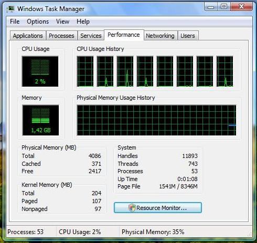
Task: Click the Physical Memory Usage History graph
Action: (x=156, y=120)
